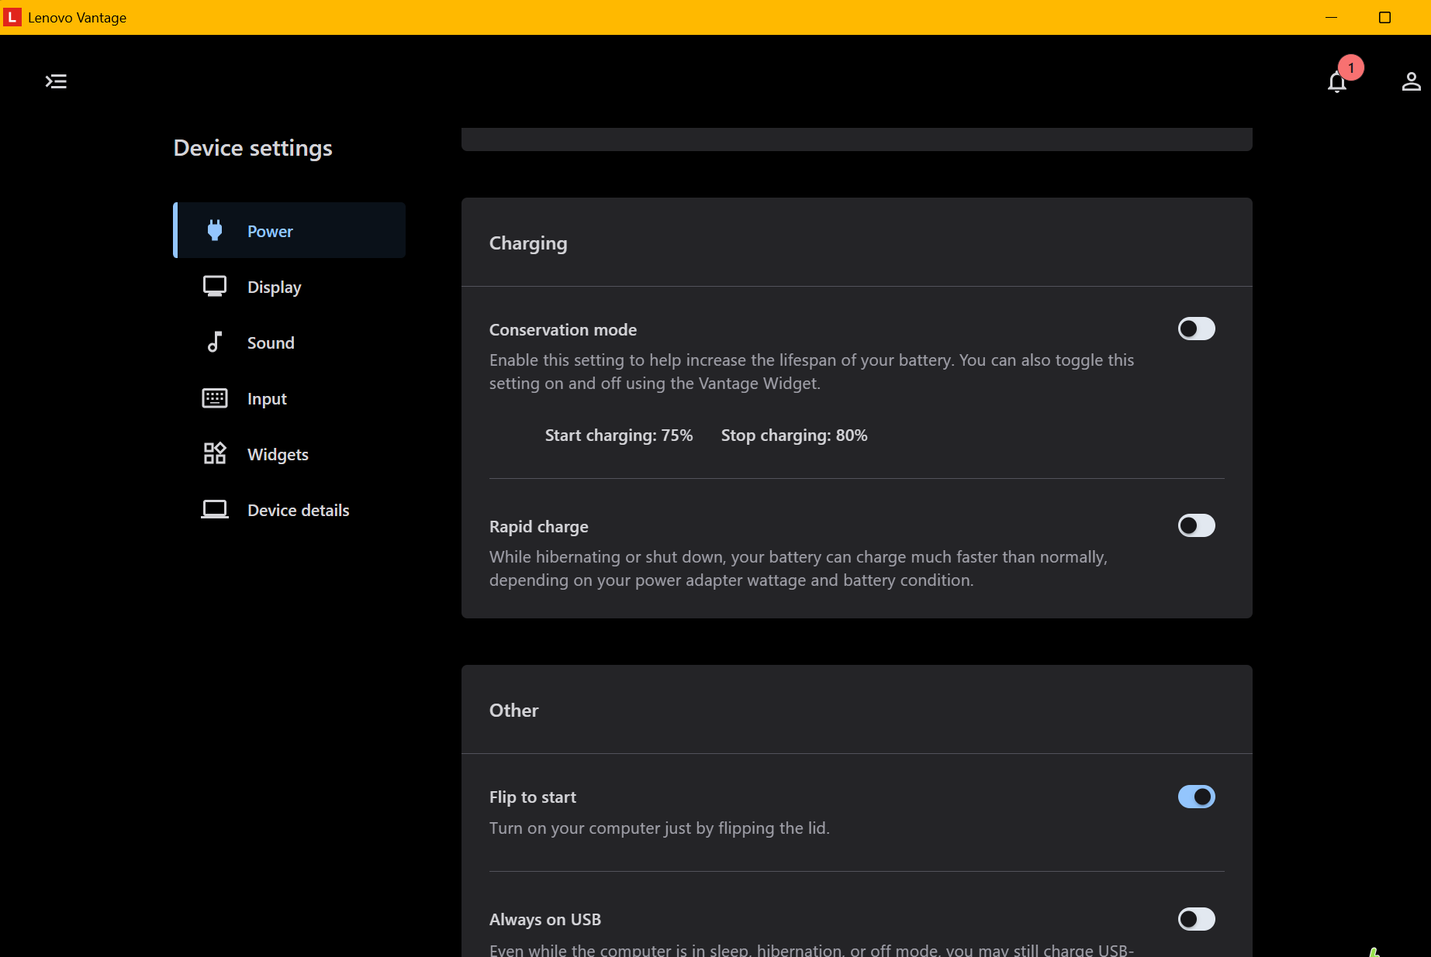The width and height of the screenshot is (1431, 957).
Task: Open the Display settings section
Action: point(289,287)
